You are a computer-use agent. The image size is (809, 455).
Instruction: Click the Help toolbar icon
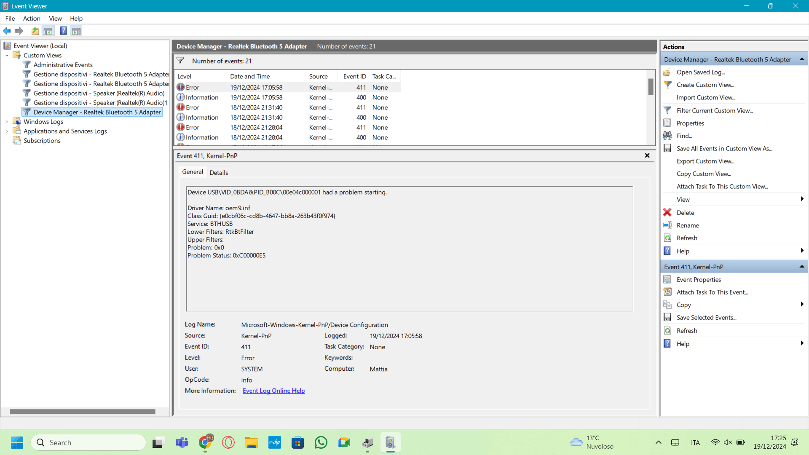[63, 31]
